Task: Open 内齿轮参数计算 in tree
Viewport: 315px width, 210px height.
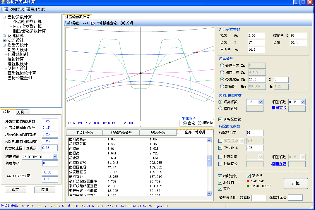Action: tap(27, 26)
